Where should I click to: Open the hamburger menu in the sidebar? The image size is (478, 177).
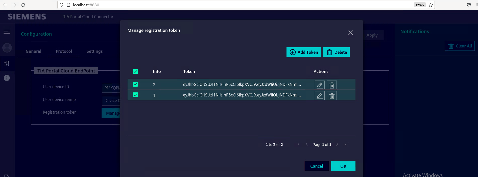[x=7, y=32]
